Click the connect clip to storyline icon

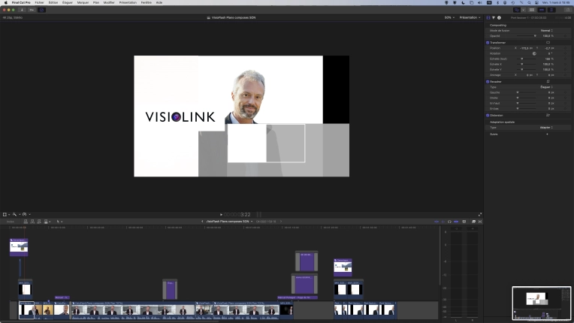(26, 222)
